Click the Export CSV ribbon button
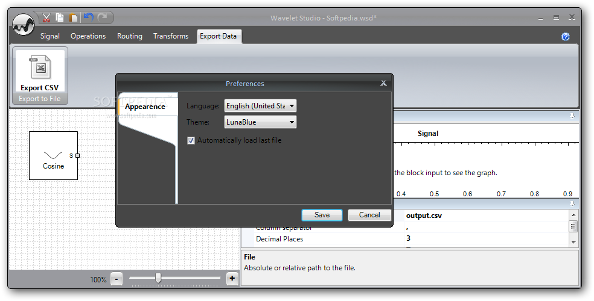The height and width of the screenshot is (301, 594). 40,71
